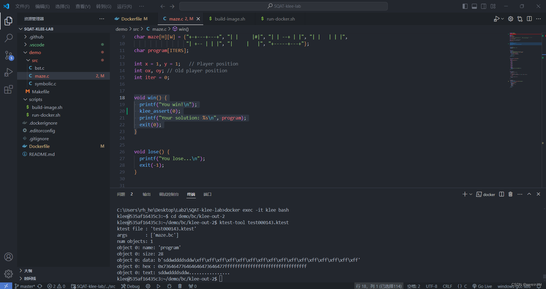The width and height of the screenshot is (546, 289).
Task: Open the 运行(R) menu
Action: [124, 6]
